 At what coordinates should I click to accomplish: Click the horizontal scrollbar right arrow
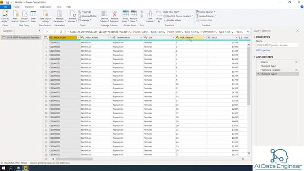pyautogui.click(x=243, y=159)
